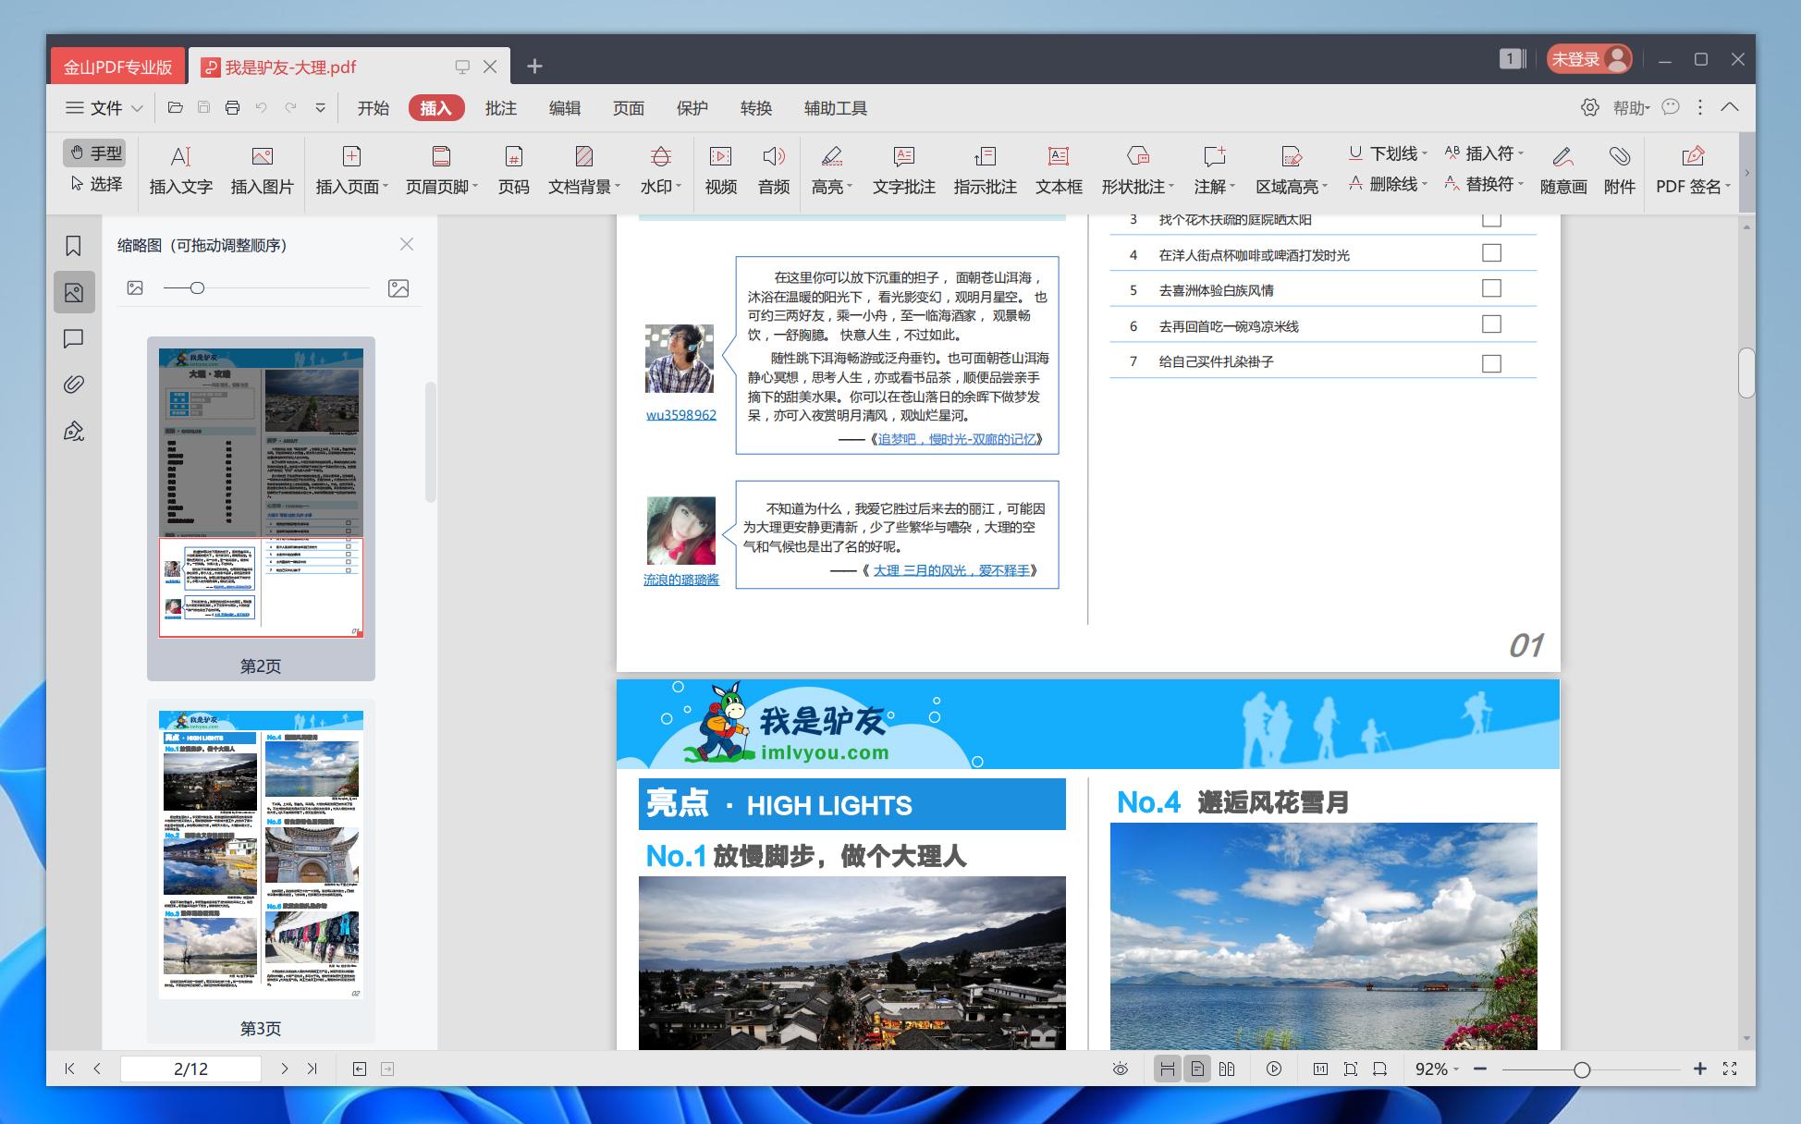The image size is (1801, 1124).
Task: Switch to the 保护 tab
Action: click(x=692, y=108)
